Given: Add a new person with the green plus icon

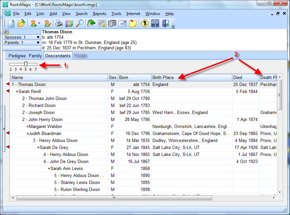Looking at the screenshot, I should (x=34, y=24).
